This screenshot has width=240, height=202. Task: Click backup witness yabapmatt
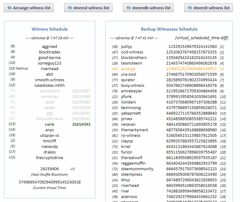coord(131,113)
